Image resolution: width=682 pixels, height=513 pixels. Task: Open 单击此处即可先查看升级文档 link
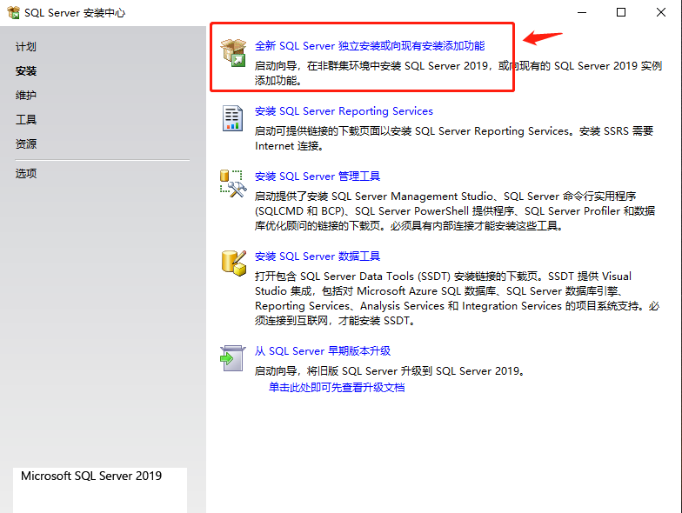(x=337, y=388)
